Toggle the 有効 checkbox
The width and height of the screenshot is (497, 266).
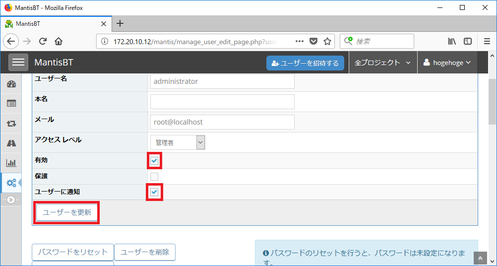pos(154,161)
